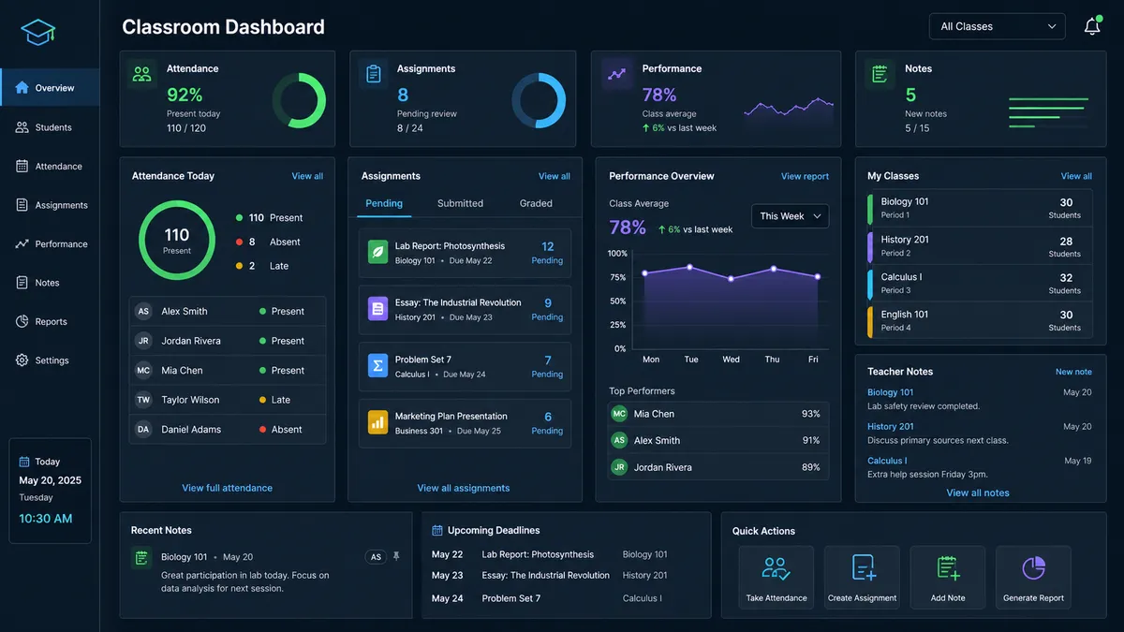1124x632 pixels.
Task: Click the 110 Present ring chart
Action: [177, 240]
